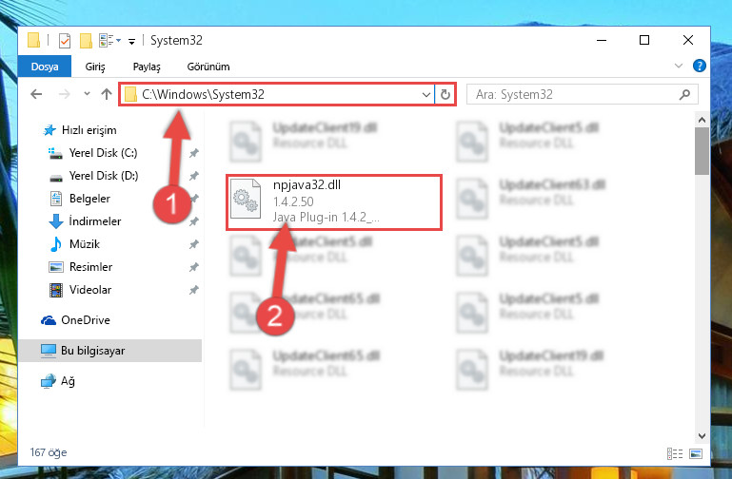Switch to large icons view in status bar
732x479 pixels.
tap(696, 453)
